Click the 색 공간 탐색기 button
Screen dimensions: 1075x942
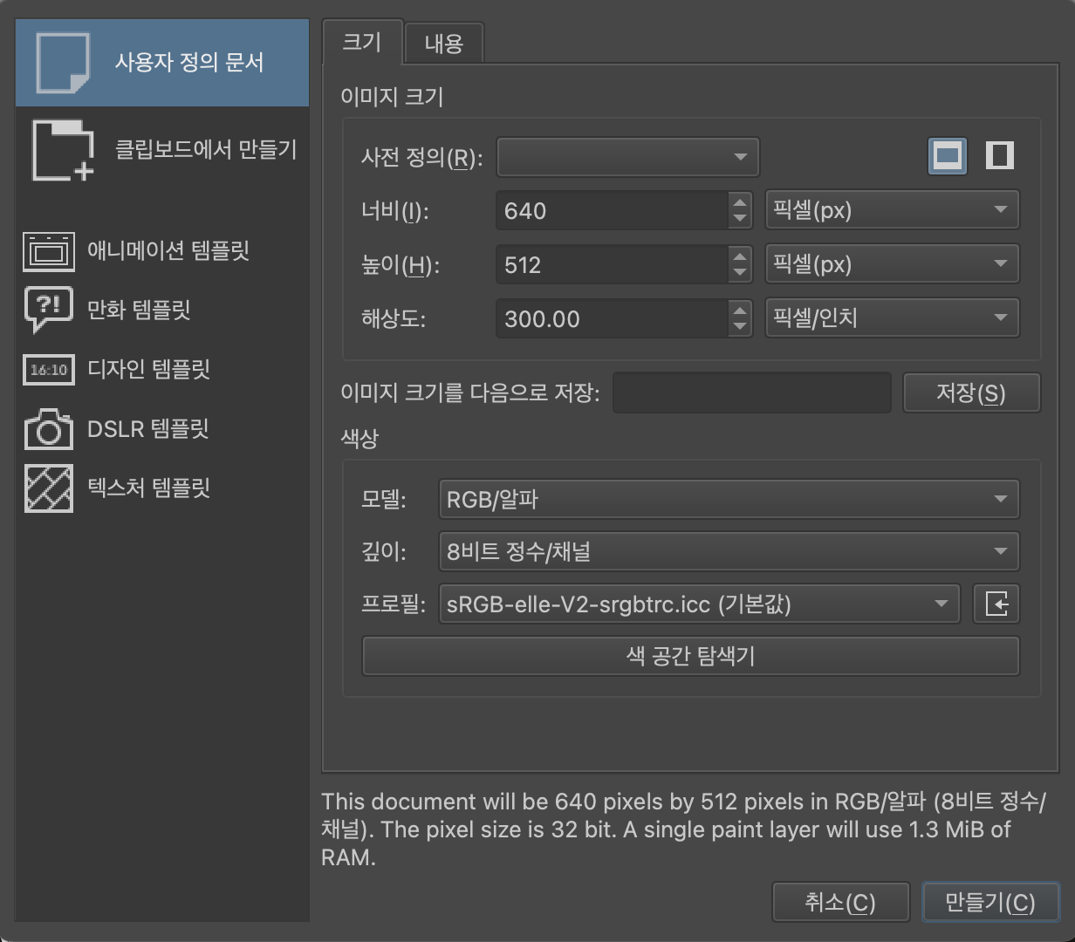pyautogui.click(x=690, y=656)
